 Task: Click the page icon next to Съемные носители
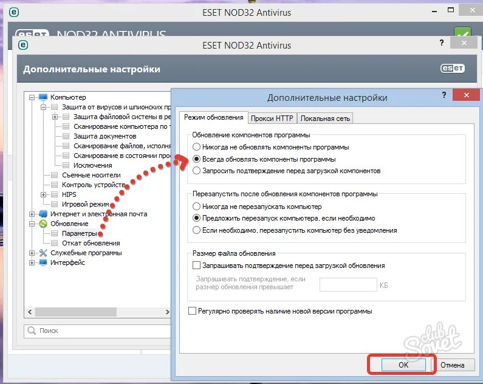(x=54, y=175)
